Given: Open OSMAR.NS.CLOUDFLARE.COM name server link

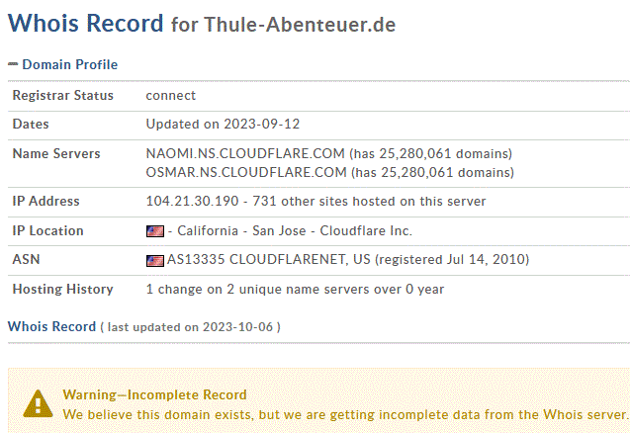Looking at the screenshot, I should click(x=246, y=173).
